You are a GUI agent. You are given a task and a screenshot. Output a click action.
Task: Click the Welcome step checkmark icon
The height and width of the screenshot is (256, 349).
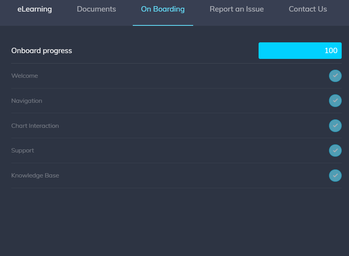click(335, 76)
